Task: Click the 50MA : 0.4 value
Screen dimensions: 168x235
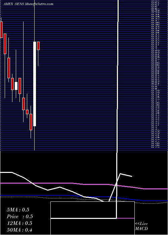Action: point(19,230)
